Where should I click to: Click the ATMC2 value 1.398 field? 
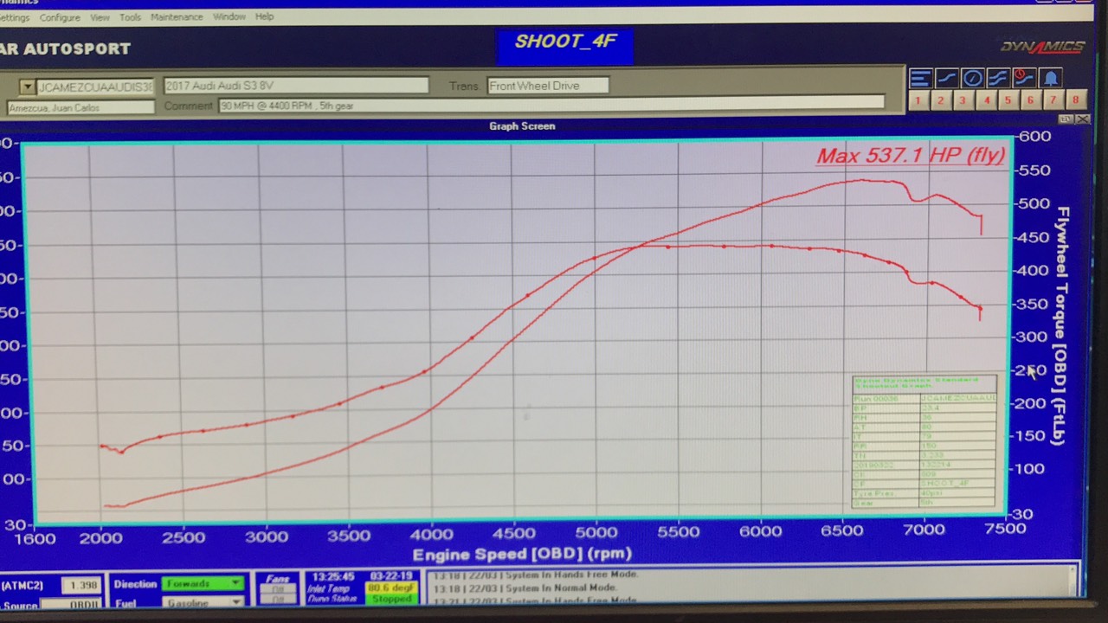coord(82,586)
